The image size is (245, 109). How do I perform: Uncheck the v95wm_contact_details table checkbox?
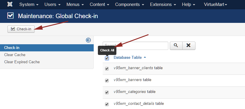pos(107,104)
